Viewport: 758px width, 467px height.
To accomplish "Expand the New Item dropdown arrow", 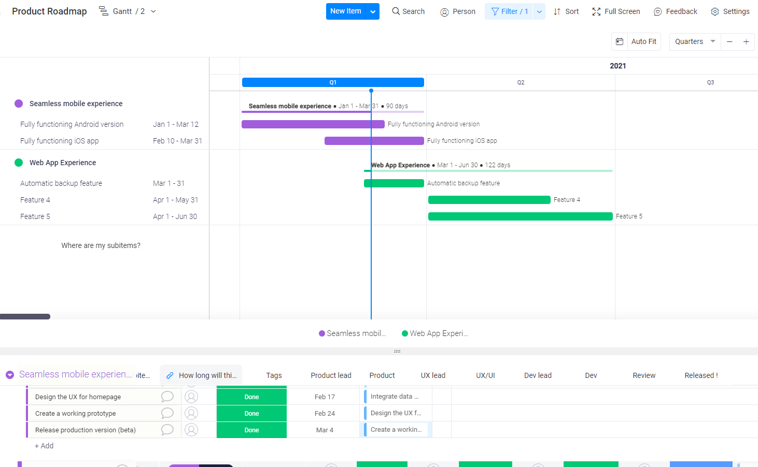I will pyautogui.click(x=373, y=11).
